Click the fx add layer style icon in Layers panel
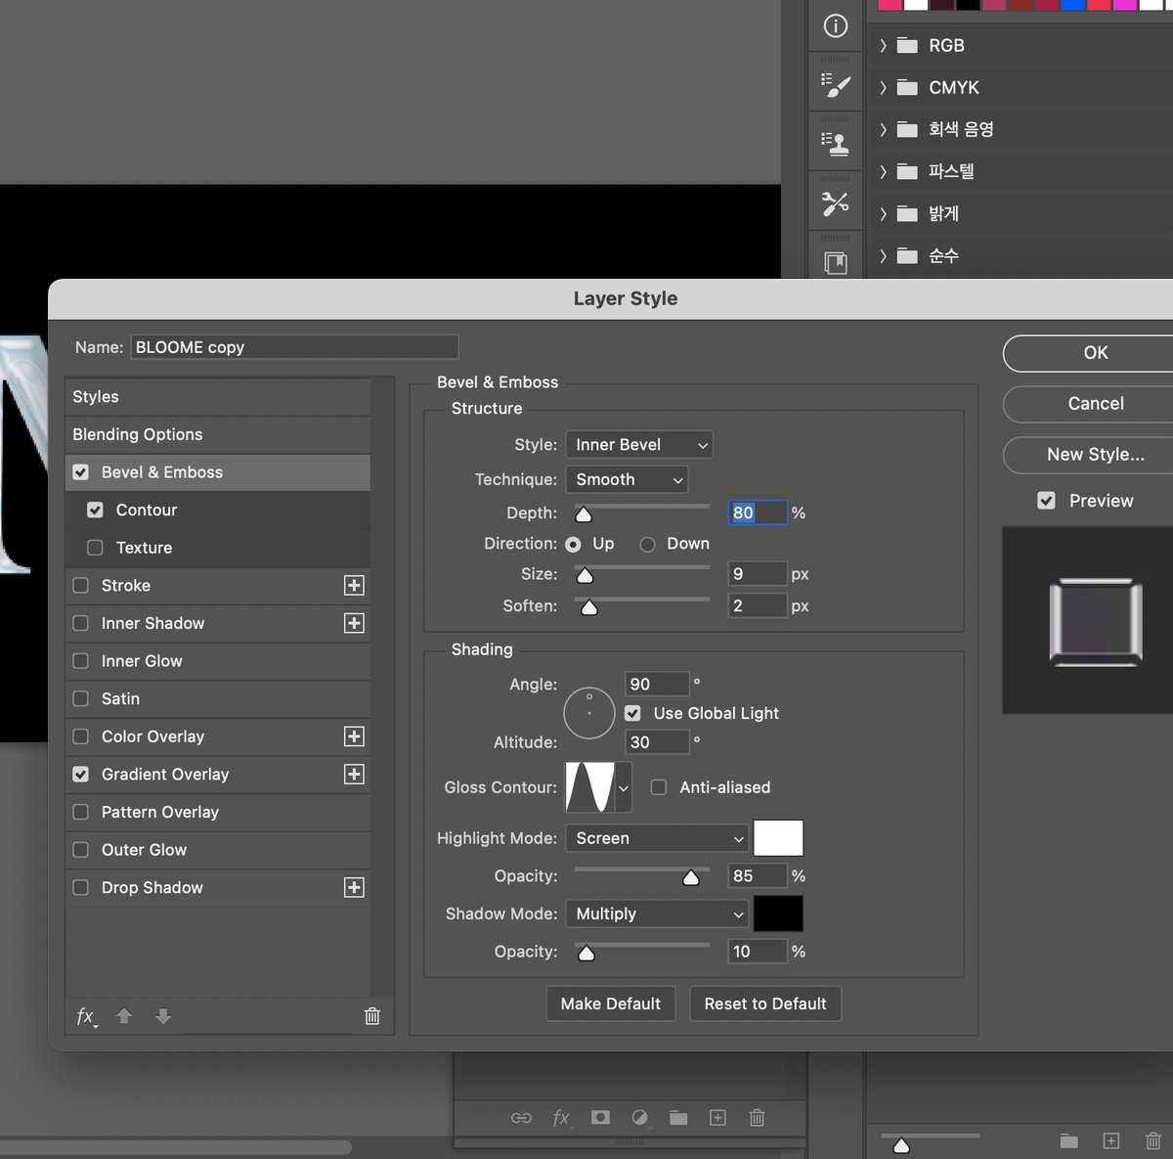Image resolution: width=1173 pixels, height=1159 pixels. (x=561, y=1117)
